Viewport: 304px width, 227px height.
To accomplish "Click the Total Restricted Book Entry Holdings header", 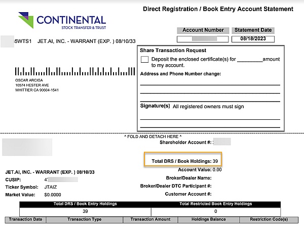I will [216, 204].
